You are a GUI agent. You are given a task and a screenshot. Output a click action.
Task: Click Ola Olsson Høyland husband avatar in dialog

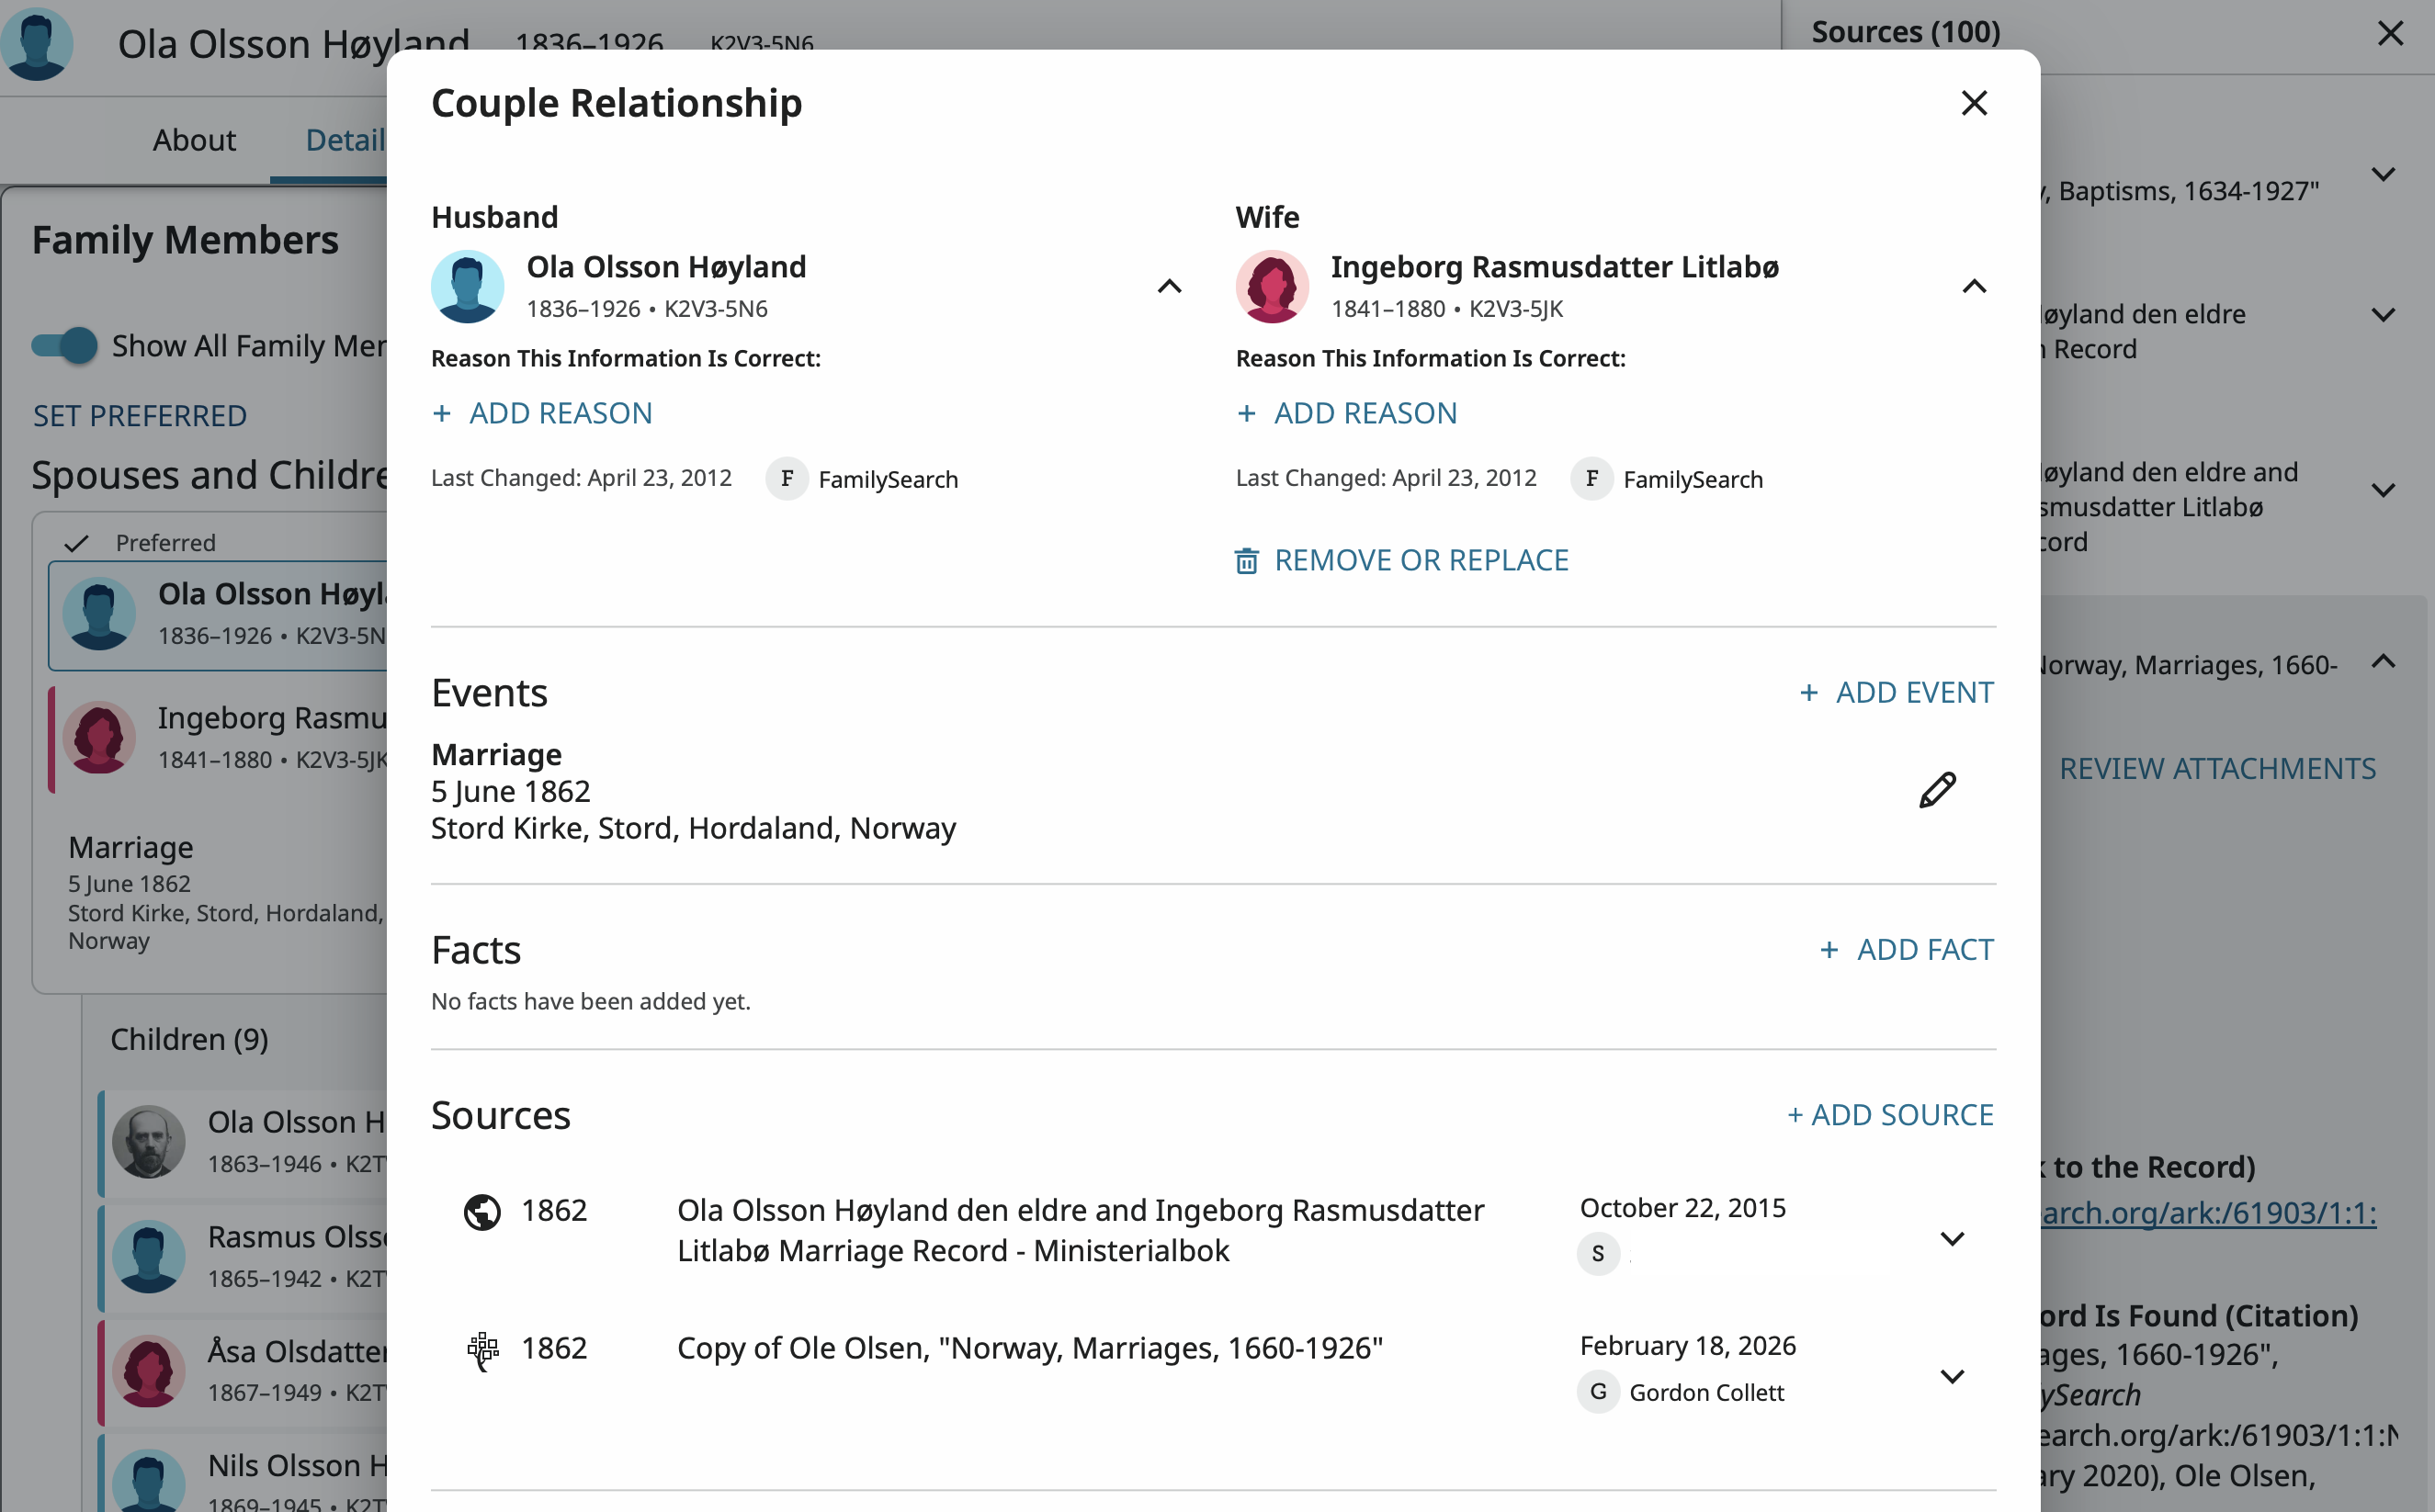click(x=467, y=287)
